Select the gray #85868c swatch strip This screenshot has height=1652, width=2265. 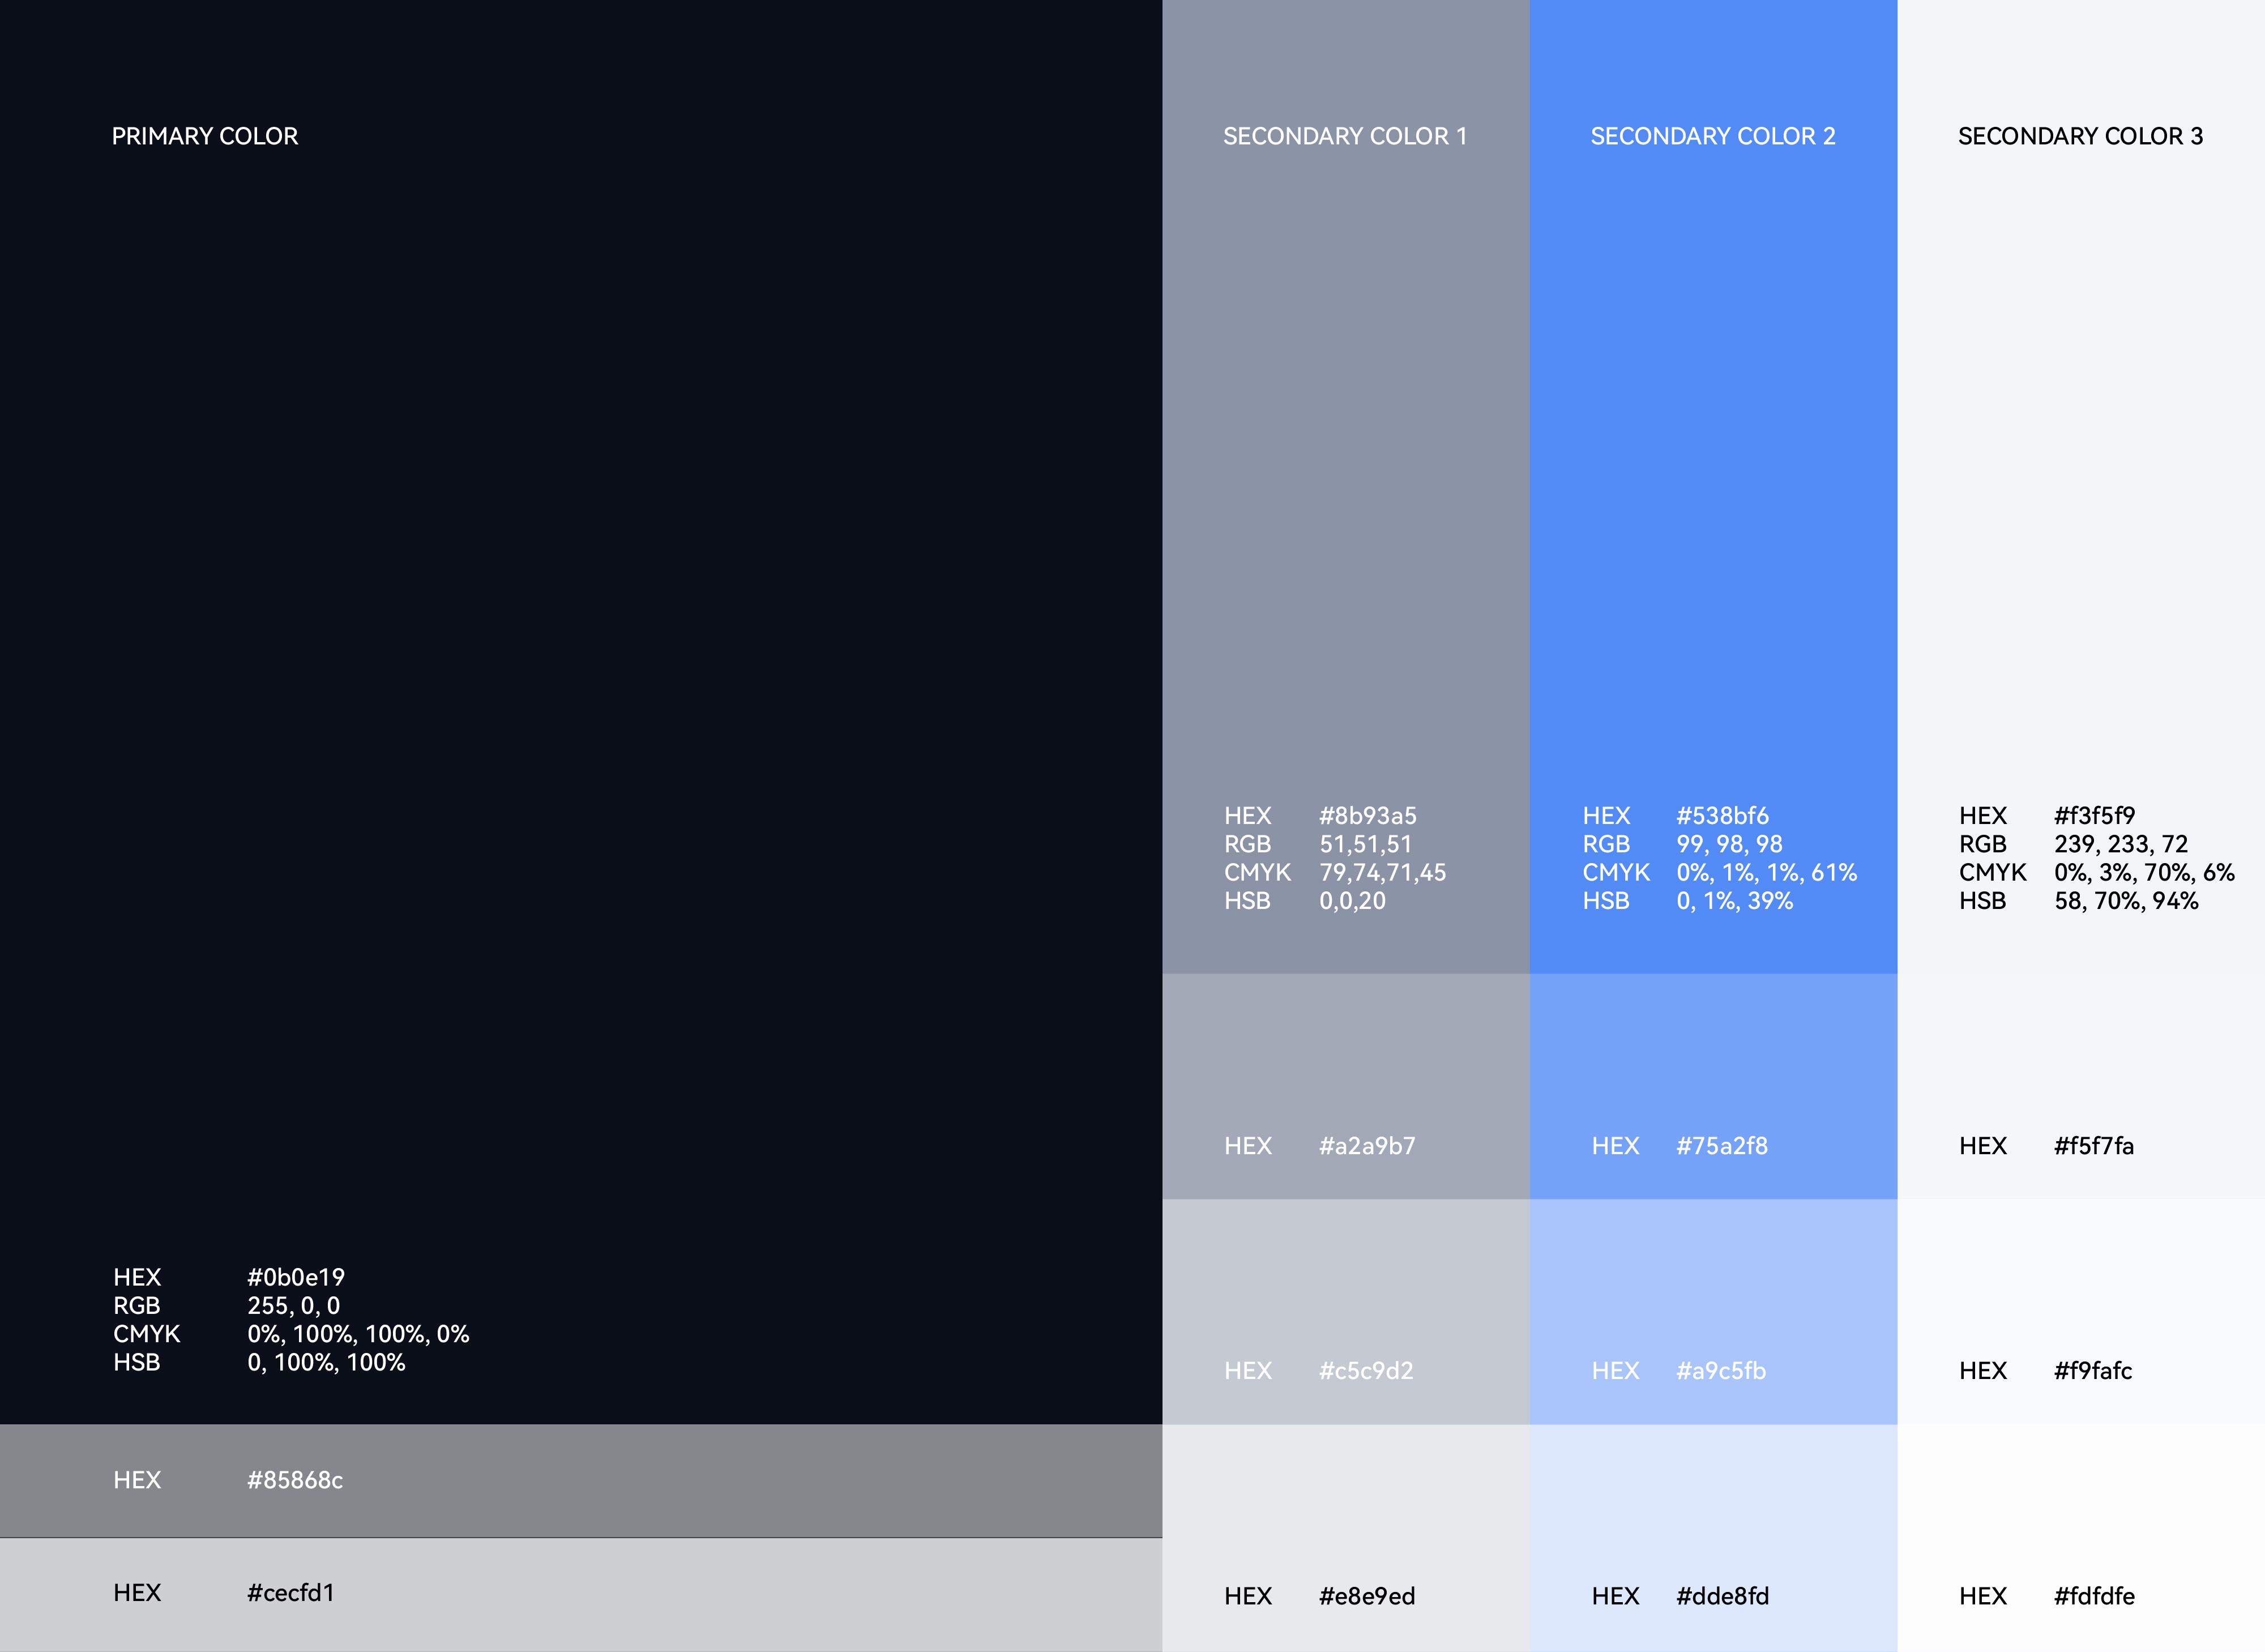click(x=700, y=1480)
